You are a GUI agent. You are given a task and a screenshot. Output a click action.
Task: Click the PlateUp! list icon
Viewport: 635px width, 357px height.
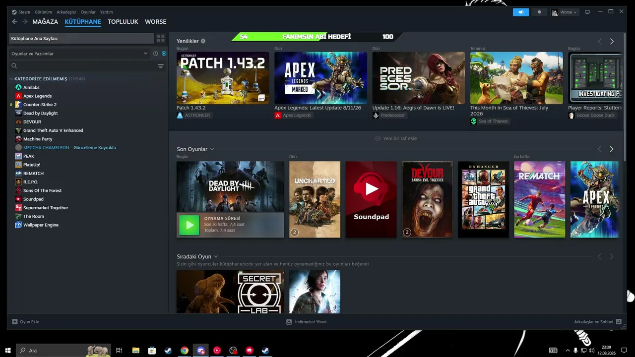18,165
